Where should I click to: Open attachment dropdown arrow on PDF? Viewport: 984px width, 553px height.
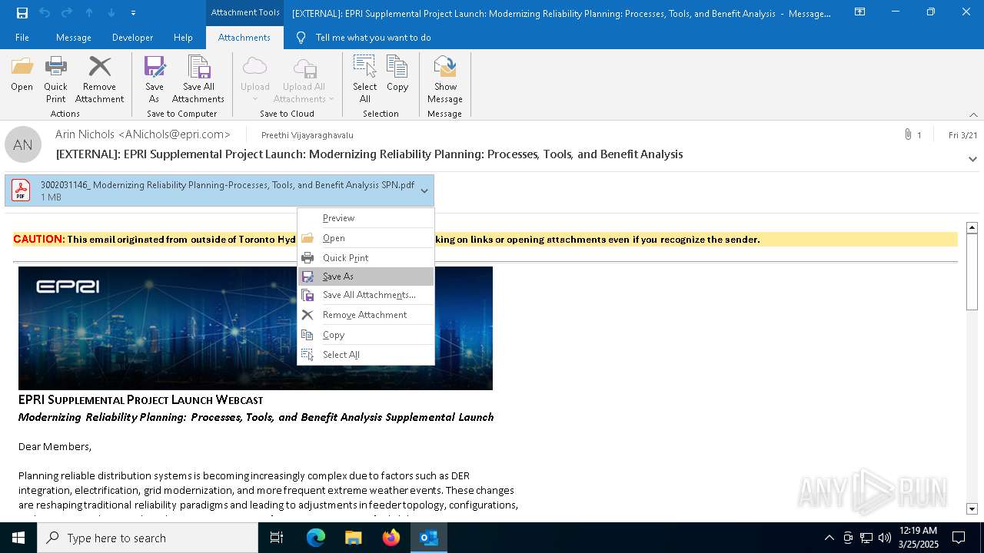tap(424, 190)
